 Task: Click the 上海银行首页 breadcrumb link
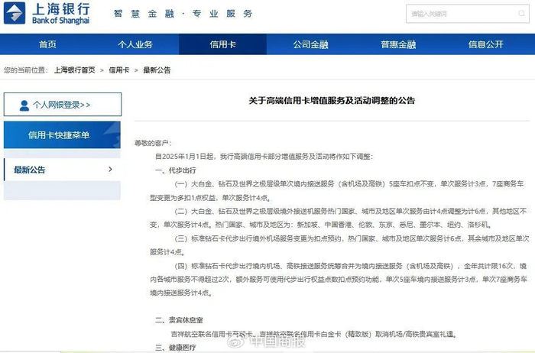tap(74, 70)
